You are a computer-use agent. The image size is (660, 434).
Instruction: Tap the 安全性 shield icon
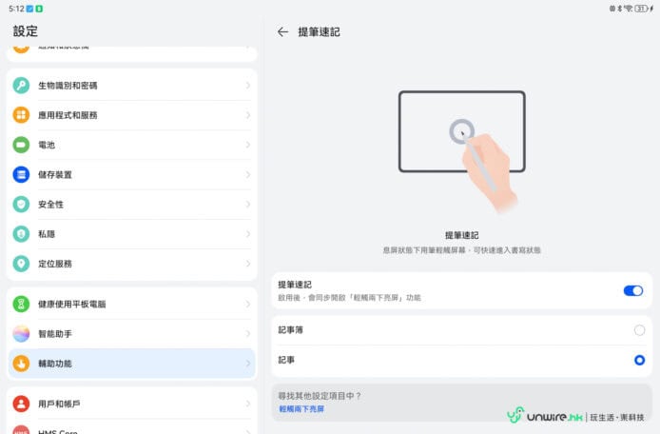[x=21, y=205]
